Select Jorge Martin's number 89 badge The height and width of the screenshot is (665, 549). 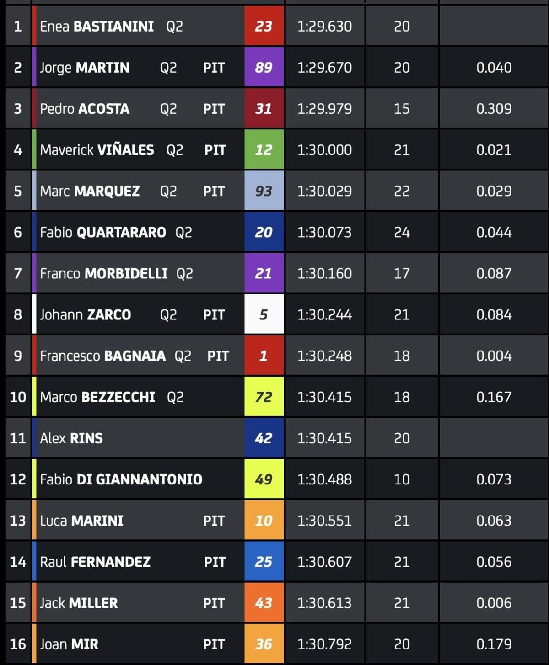click(264, 68)
